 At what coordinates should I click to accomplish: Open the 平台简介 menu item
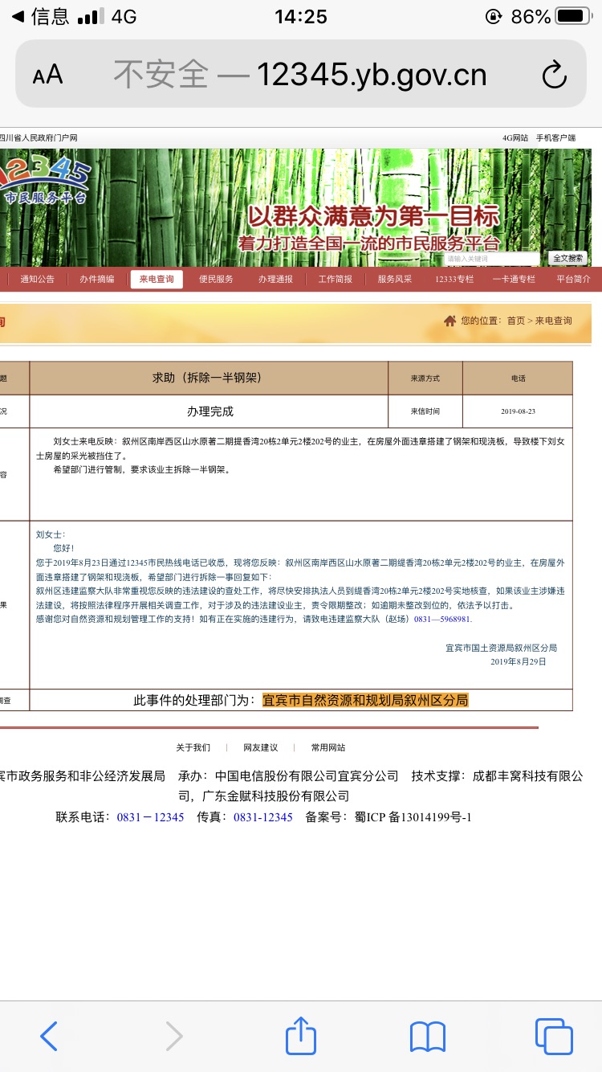click(573, 279)
